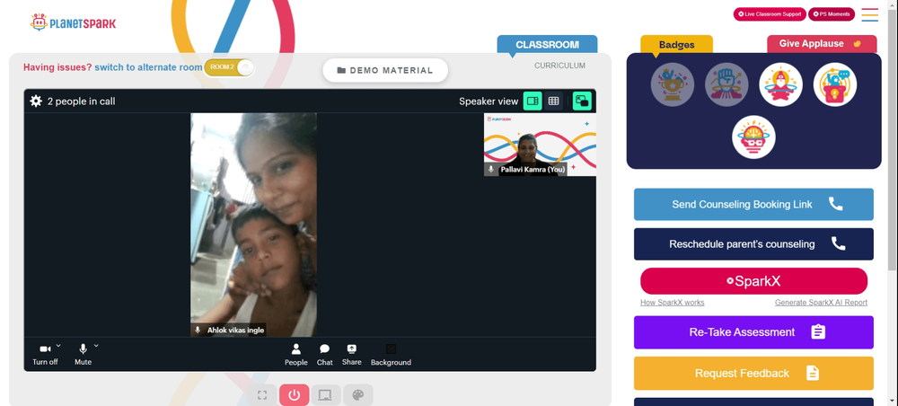Open PS Moments

pos(831,14)
